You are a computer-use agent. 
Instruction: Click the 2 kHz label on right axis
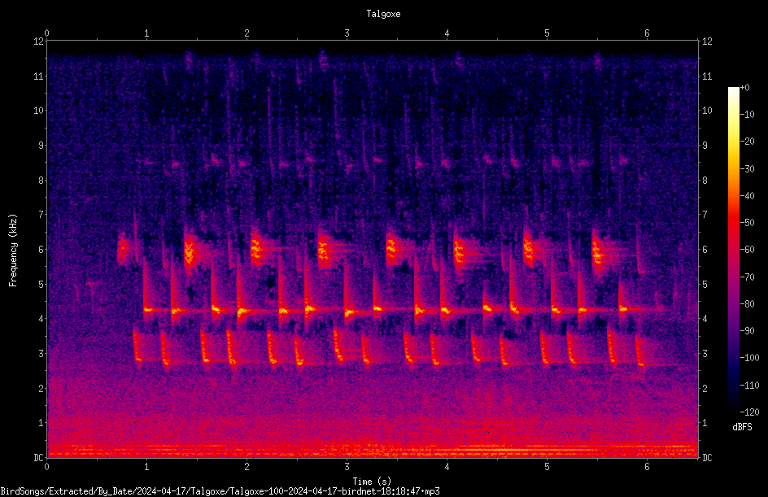point(705,388)
